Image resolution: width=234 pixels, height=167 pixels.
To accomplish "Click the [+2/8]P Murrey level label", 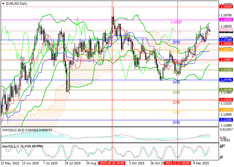I will (x=177, y=22).
